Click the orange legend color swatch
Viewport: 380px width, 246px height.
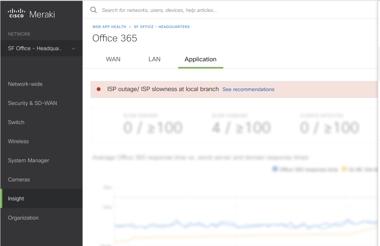(344, 169)
